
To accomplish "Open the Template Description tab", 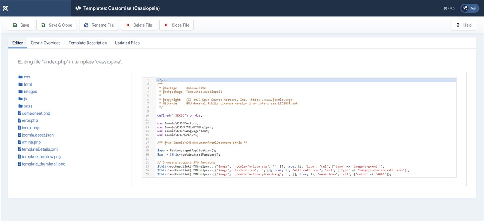I will point(88,43).
